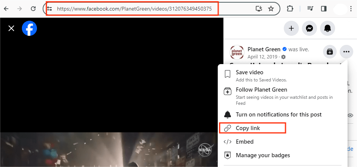The image size is (357, 167).
Task: Reload the page
Action: pos(33,9)
